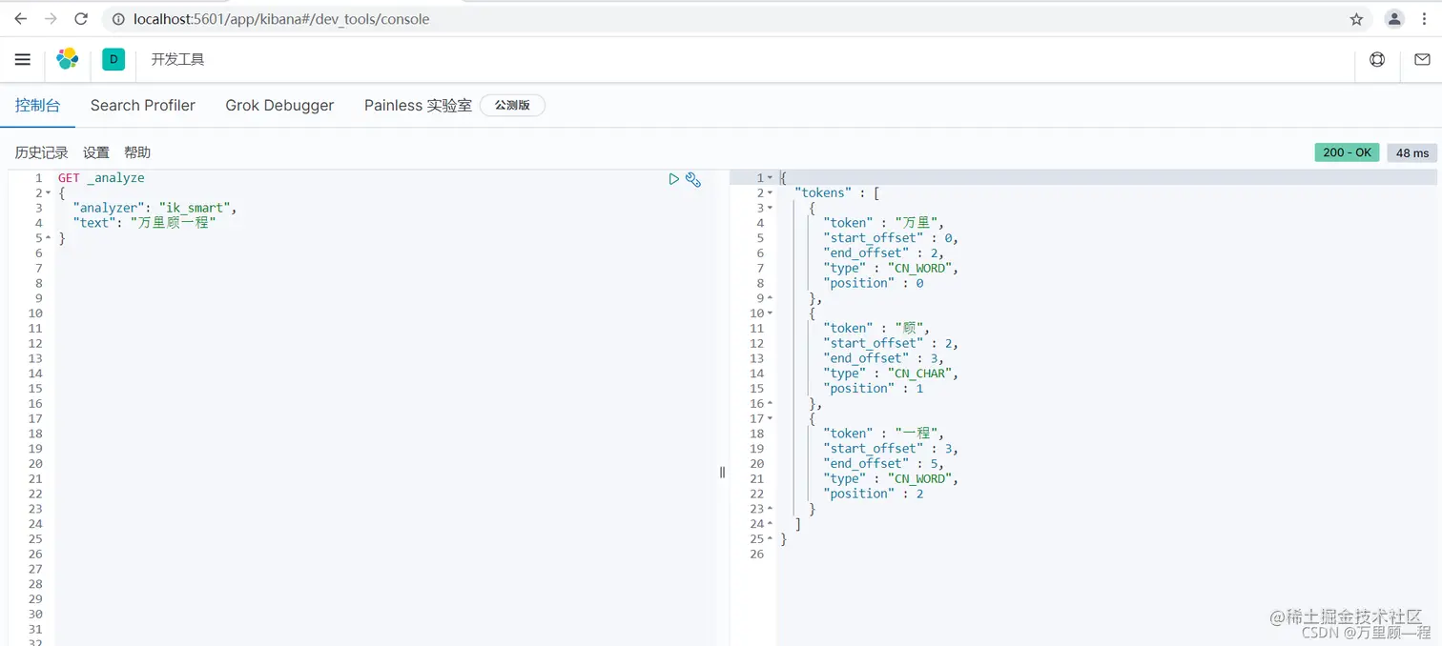Go forward in browser
The image size is (1442, 646).
[x=51, y=19]
